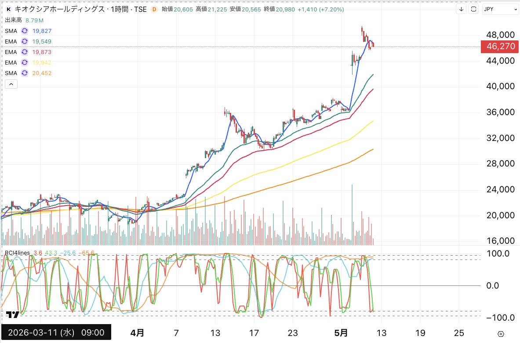Click the Kioxia symbol logo icon
Screen dimensions: 520x343
tap(9, 9)
